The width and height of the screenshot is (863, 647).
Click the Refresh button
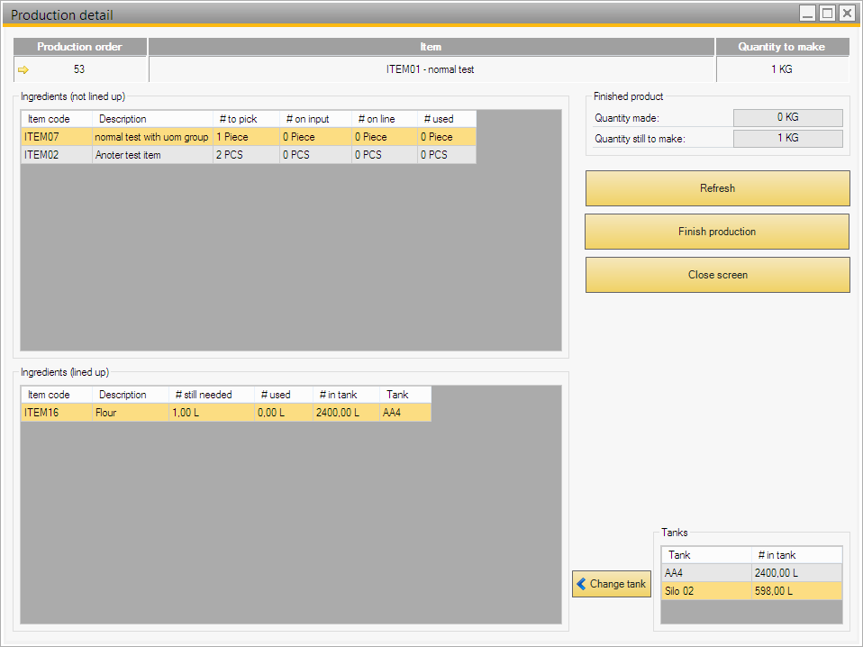point(717,188)
